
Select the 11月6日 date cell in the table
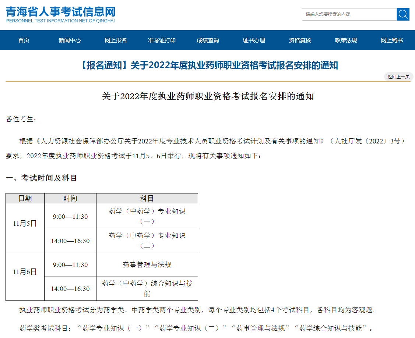pyautogui.click(x=25, y=272)
